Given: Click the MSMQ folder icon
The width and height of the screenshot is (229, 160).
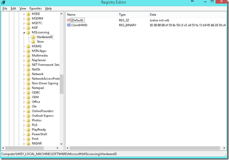Looking at the screenshot, I should coord(29,46).
